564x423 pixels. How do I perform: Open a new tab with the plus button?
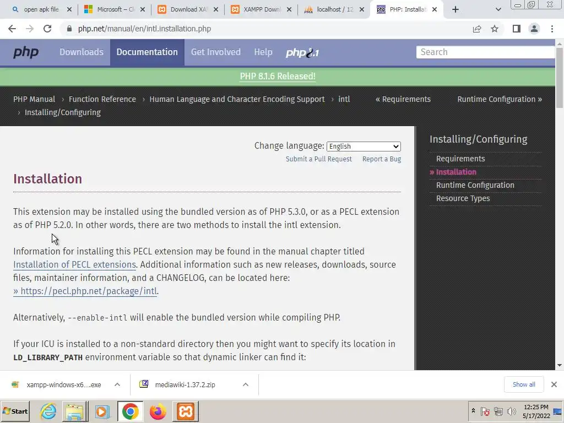point(455,9)
